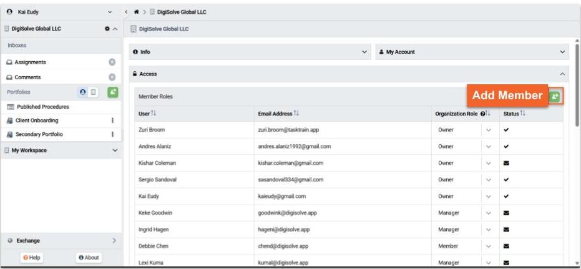This screenshot has width=581, height=269.
Task: Click envelope status icon for Keke Goodwin
Action: [507, 213]
